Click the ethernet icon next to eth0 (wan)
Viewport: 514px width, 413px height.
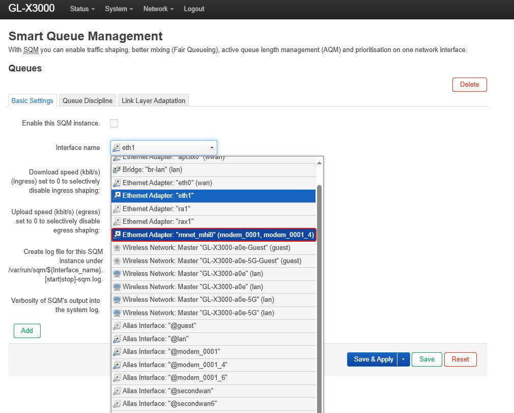pyautogui.click(x=117, y=183)
